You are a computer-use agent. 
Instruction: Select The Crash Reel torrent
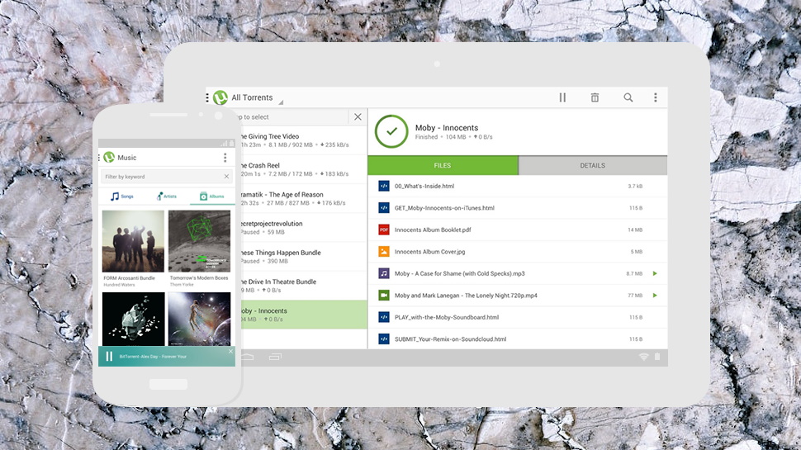point(303,169)
